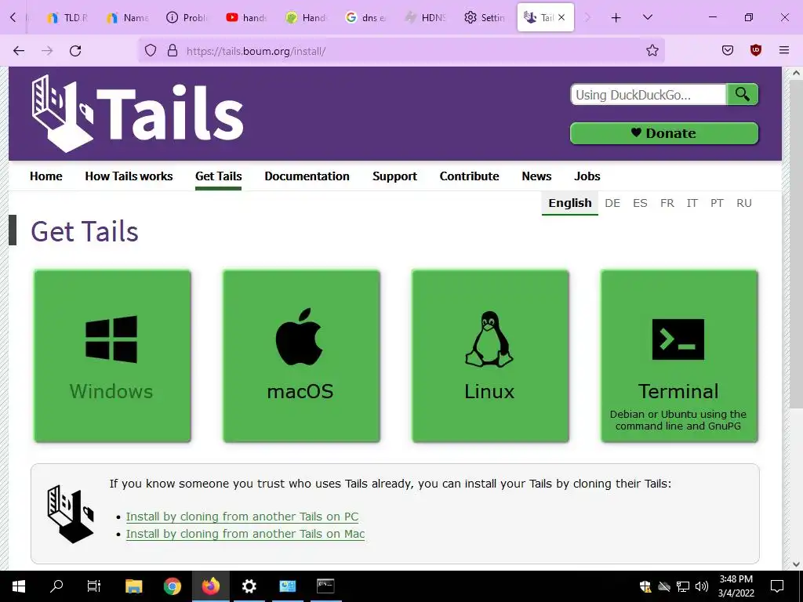Switch language to ES
The height and width of the screenshot is (602, 803).
point(640,203)
